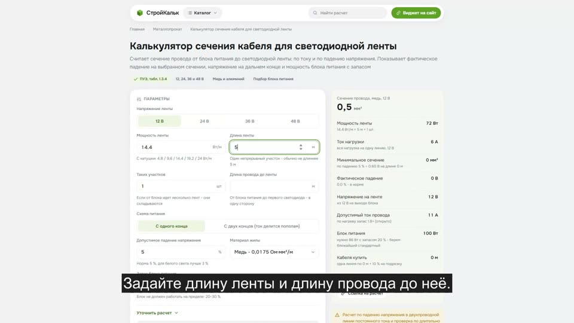Click Ток нагрузки 6 А result
Viewport: 574px width, 323px height.
point(387,144)
